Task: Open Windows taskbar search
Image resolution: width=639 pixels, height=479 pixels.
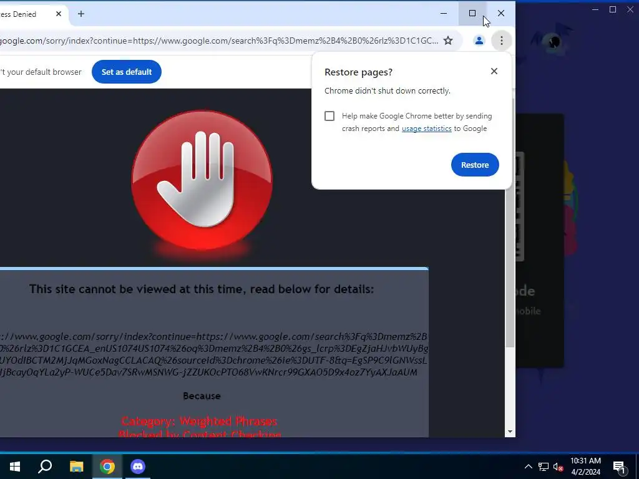Action: 45,466
